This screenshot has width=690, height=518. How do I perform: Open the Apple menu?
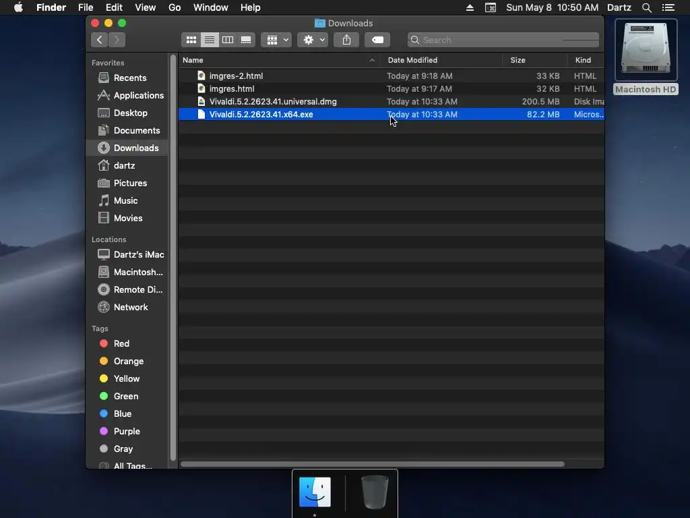click(x=18, y=7)
